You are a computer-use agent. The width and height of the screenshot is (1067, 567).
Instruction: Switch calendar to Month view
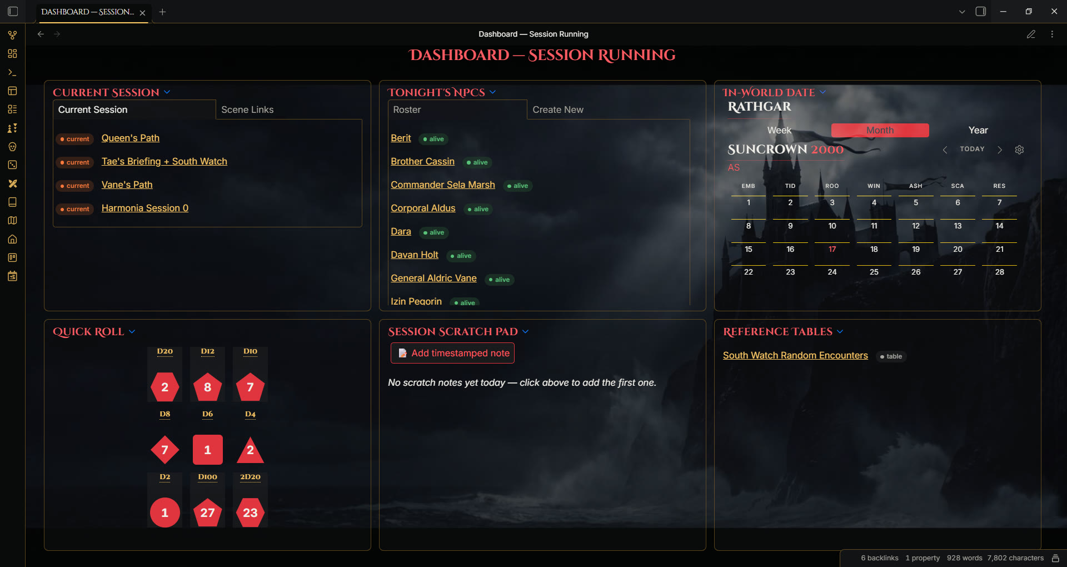[880, 130]
